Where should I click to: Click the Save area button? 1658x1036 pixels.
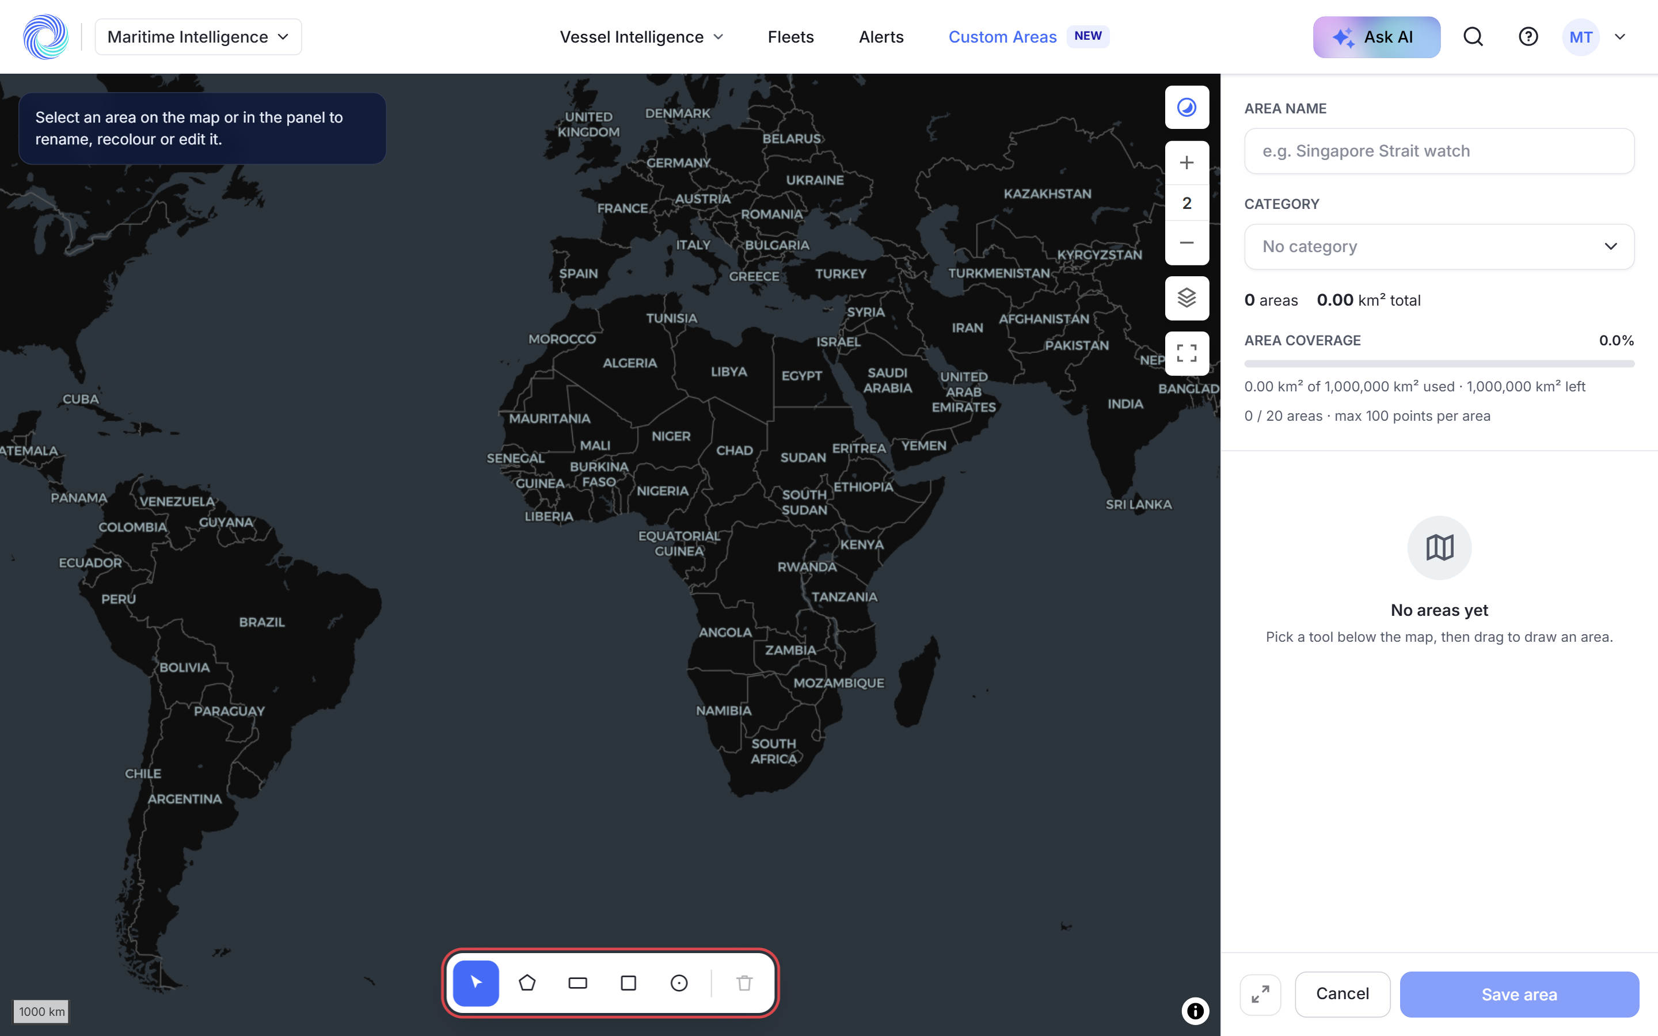[1519, 994]
